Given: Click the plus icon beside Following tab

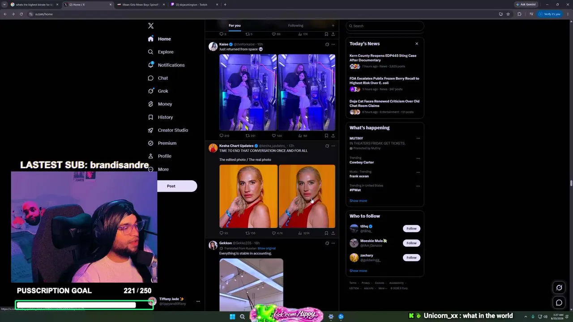Looking at the screenshot, I should pyautogui.click(x=333, y=25).
